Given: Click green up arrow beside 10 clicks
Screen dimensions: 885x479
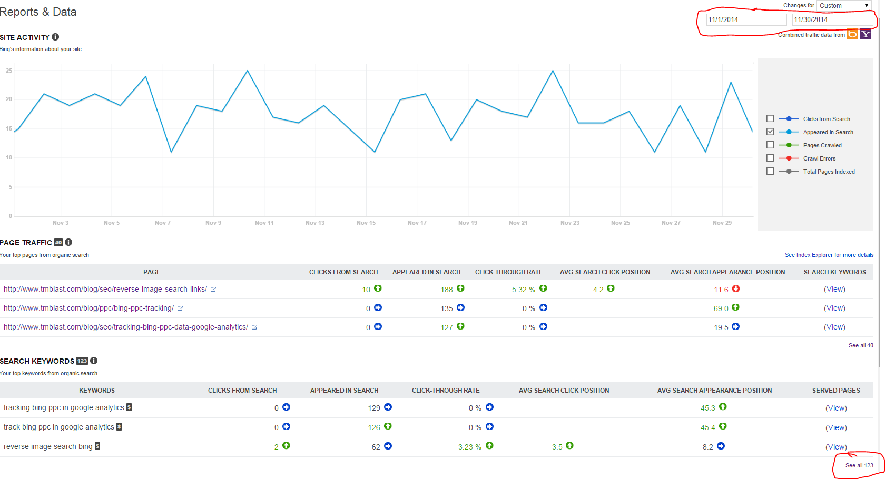Looking at the screenshot, I should pyautogui.click(x=378, y=288).
